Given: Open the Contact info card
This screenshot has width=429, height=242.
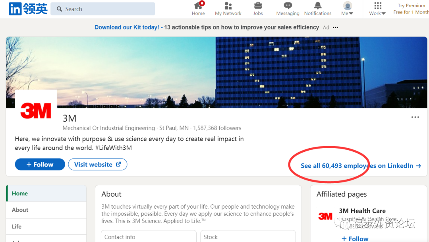Looking at the screenshot, I should (x=149, y=236).
